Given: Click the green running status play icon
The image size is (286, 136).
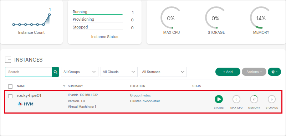Looking at the screenshot, I should [219, 99].
